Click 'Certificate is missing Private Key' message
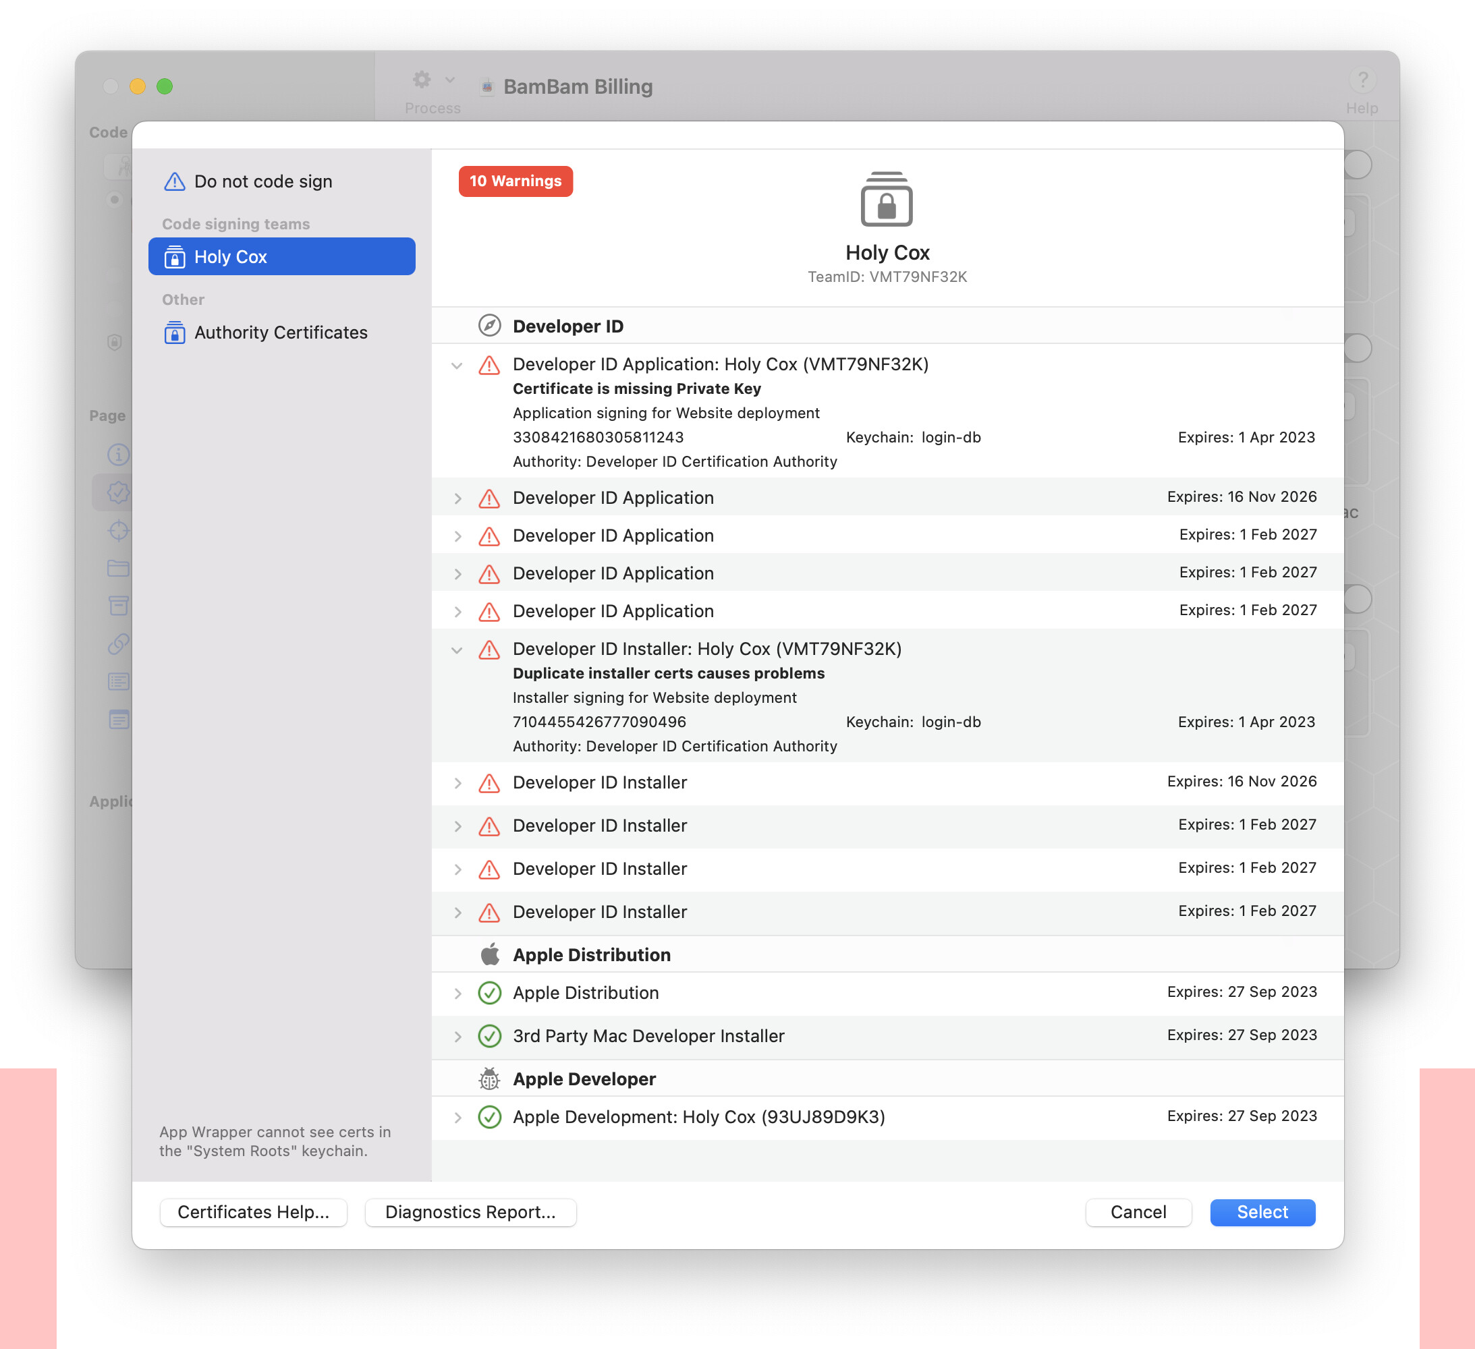 click(636, 389)
